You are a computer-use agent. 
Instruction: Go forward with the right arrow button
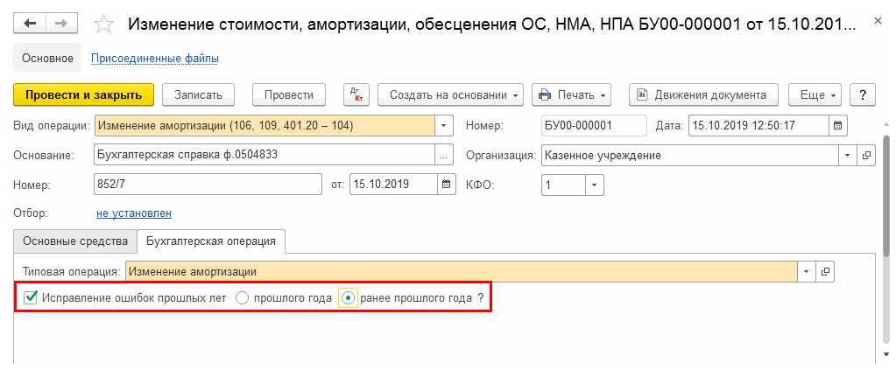pos(61,23)
